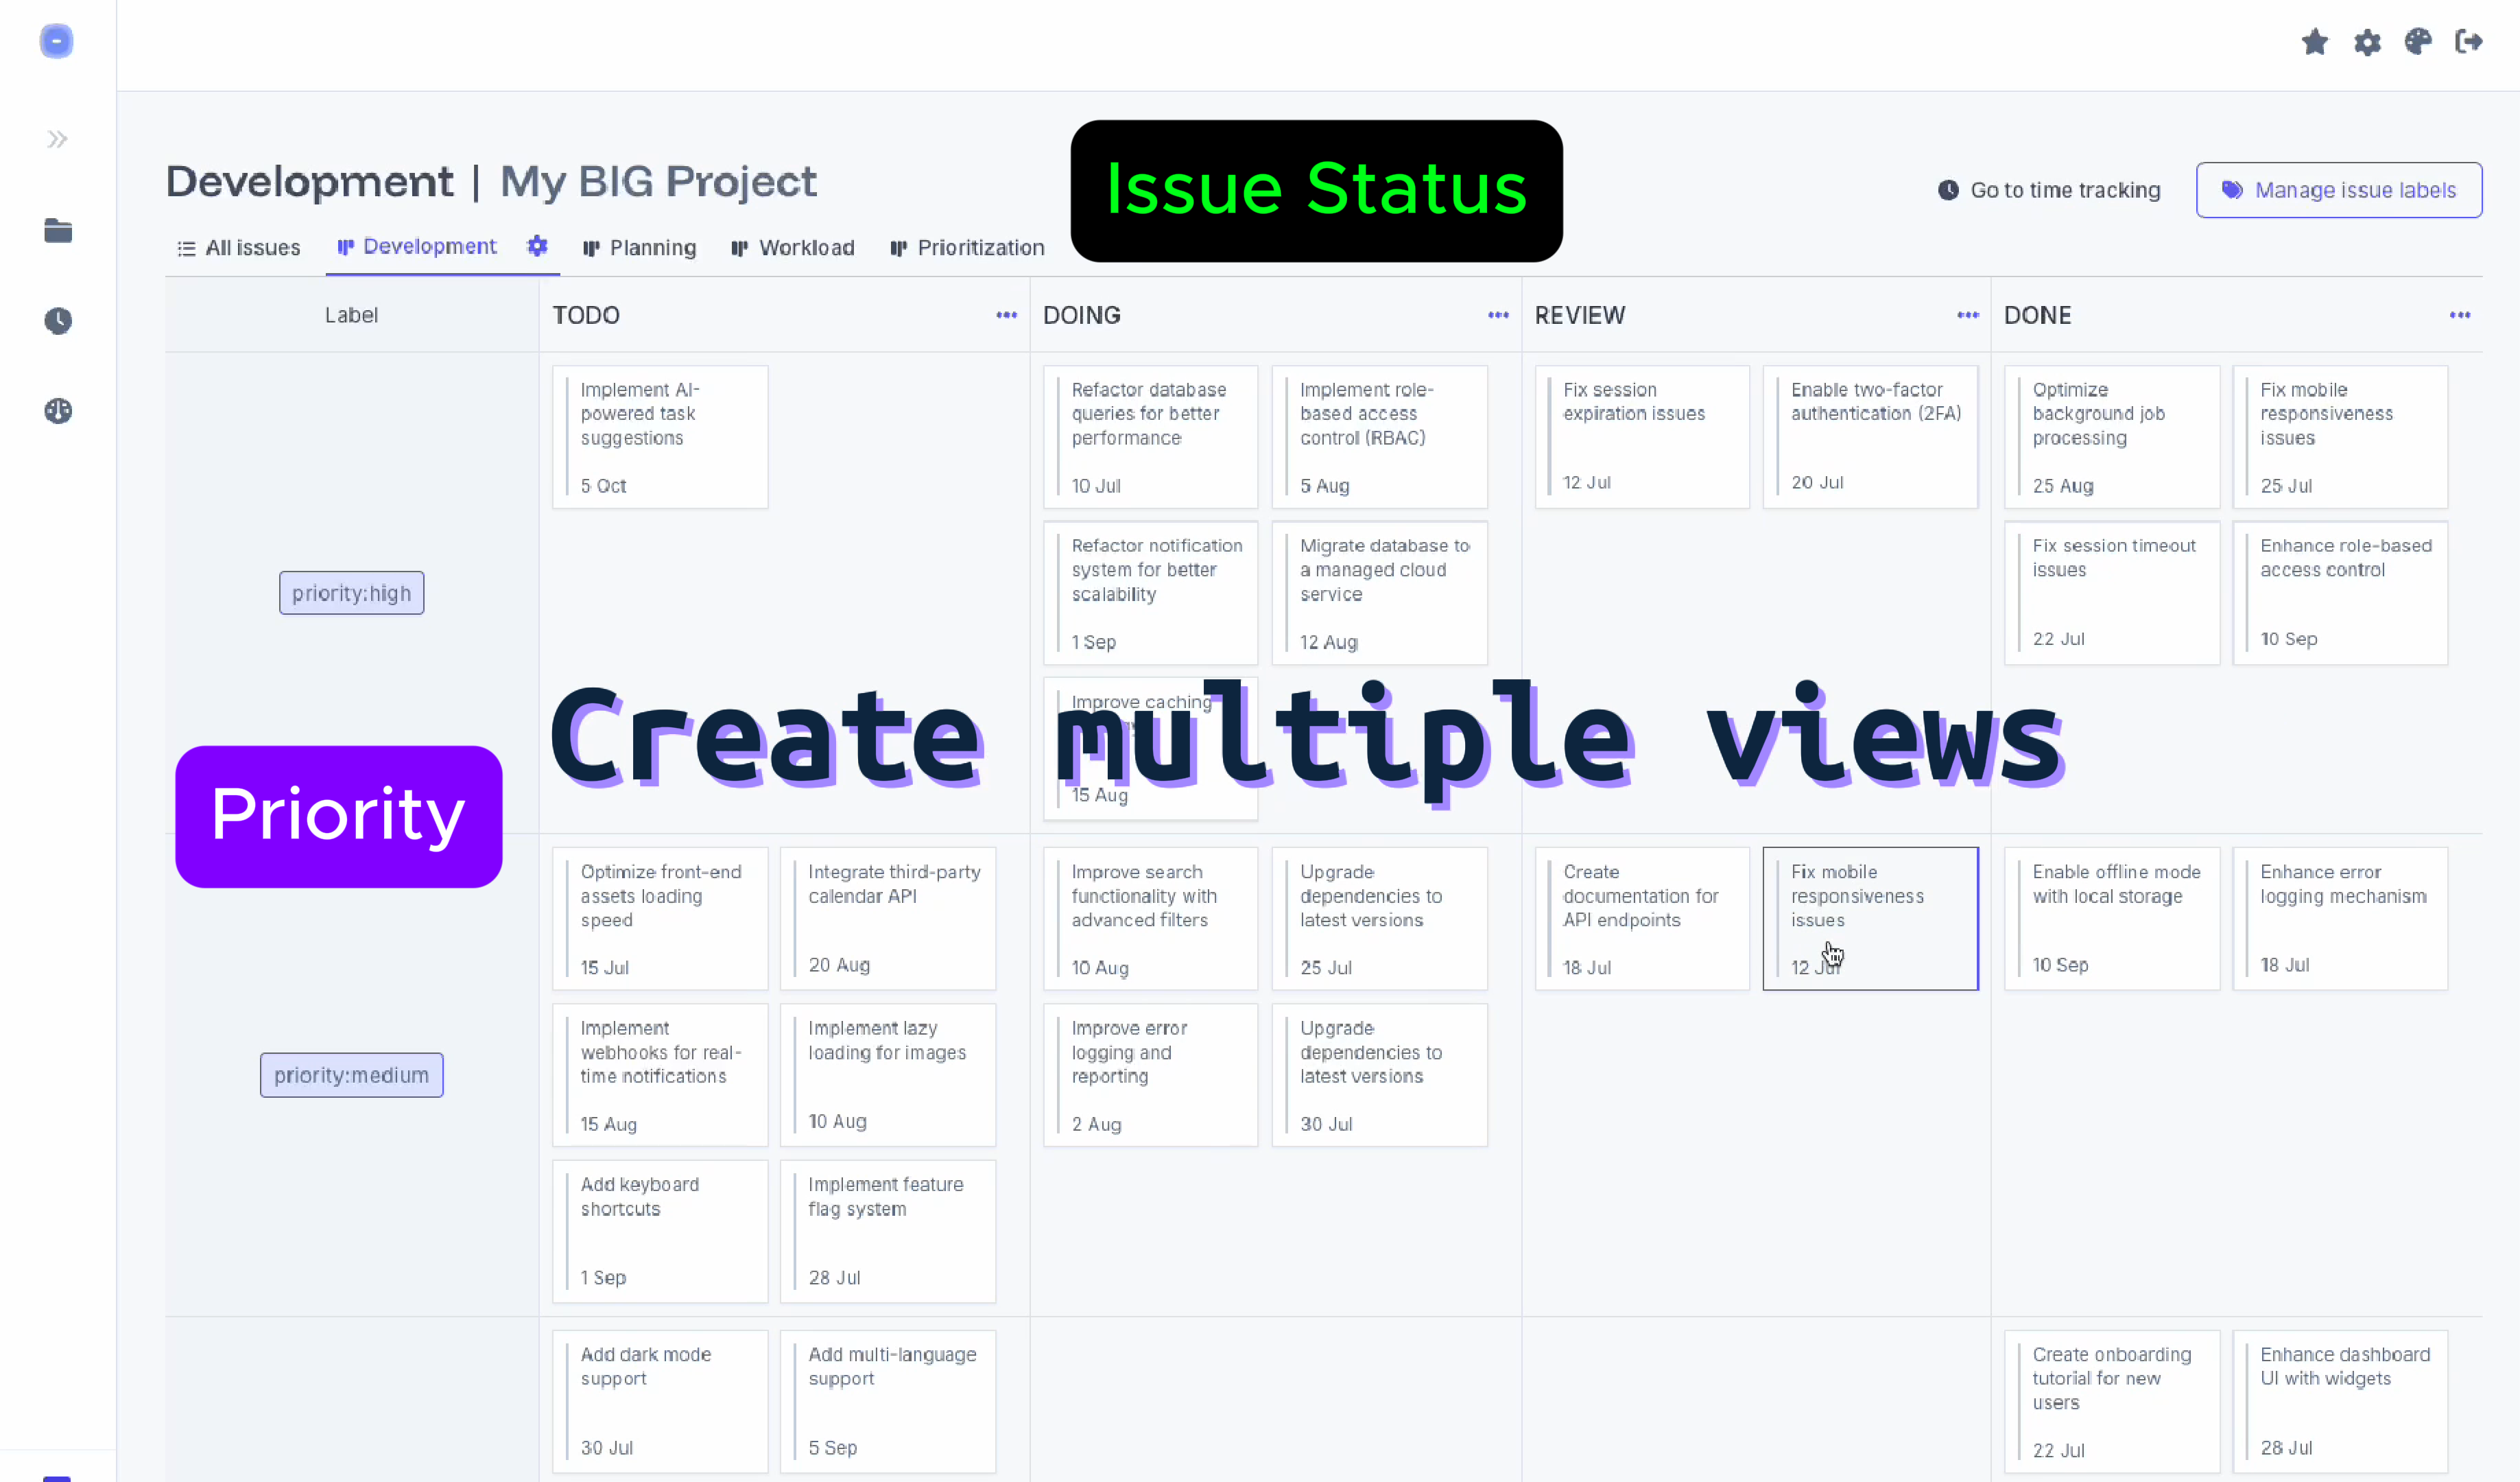Follow the Go to time tracking link

pyautogui.click(x=2049, y=190)
